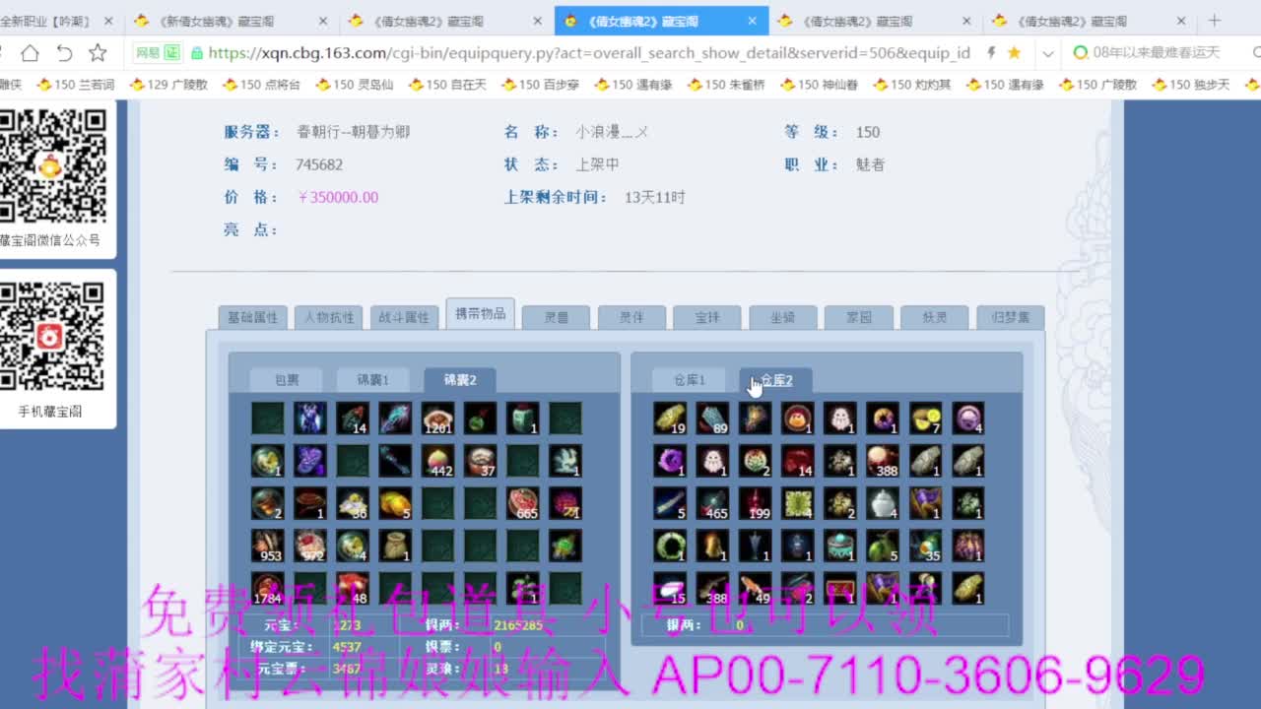Click the price text ￥350000.00
The height and width of the screenshot is (709, 1261).
coord(338,197)
